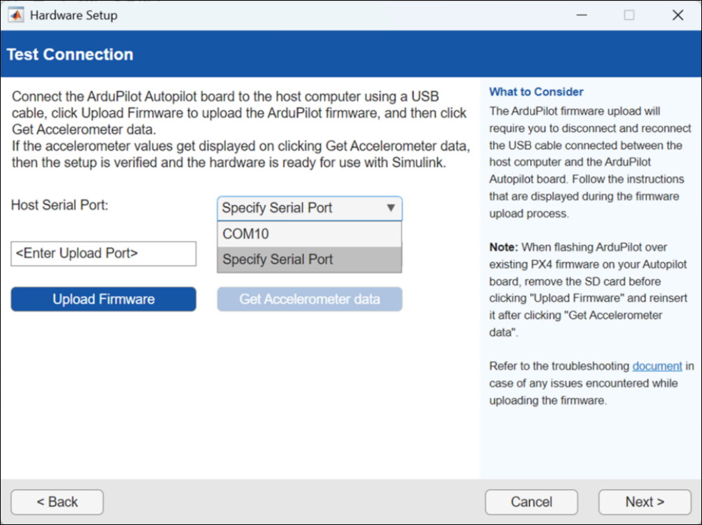Click the What to Consider heading
The image size is (702, 525).
point(536,92)
